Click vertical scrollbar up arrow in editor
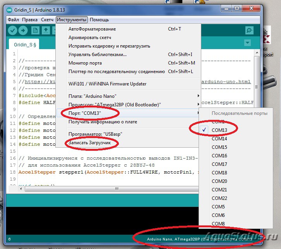 click(257, 53)
